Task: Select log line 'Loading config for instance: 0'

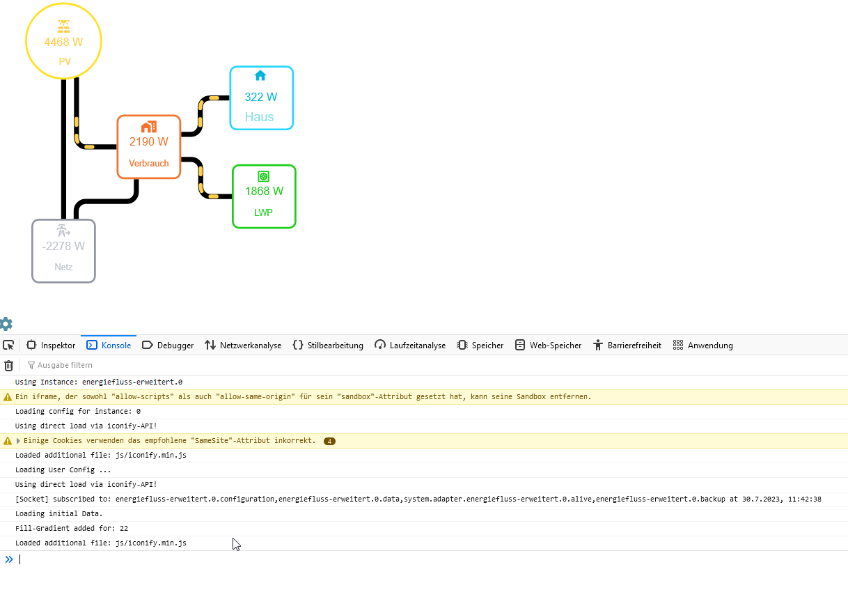Action: pos(78,411)
